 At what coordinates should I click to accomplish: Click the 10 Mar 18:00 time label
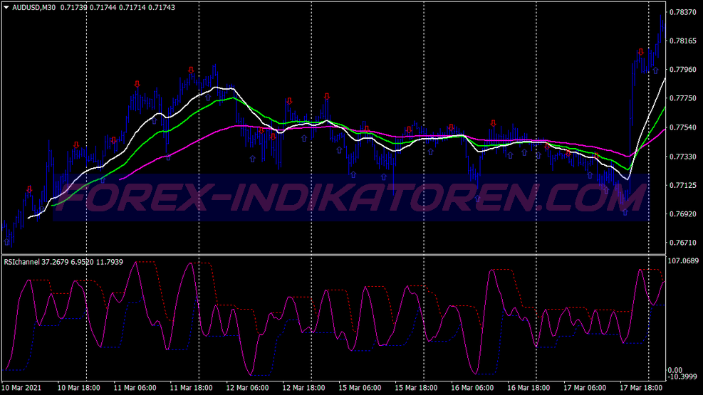tap(79, 388)
